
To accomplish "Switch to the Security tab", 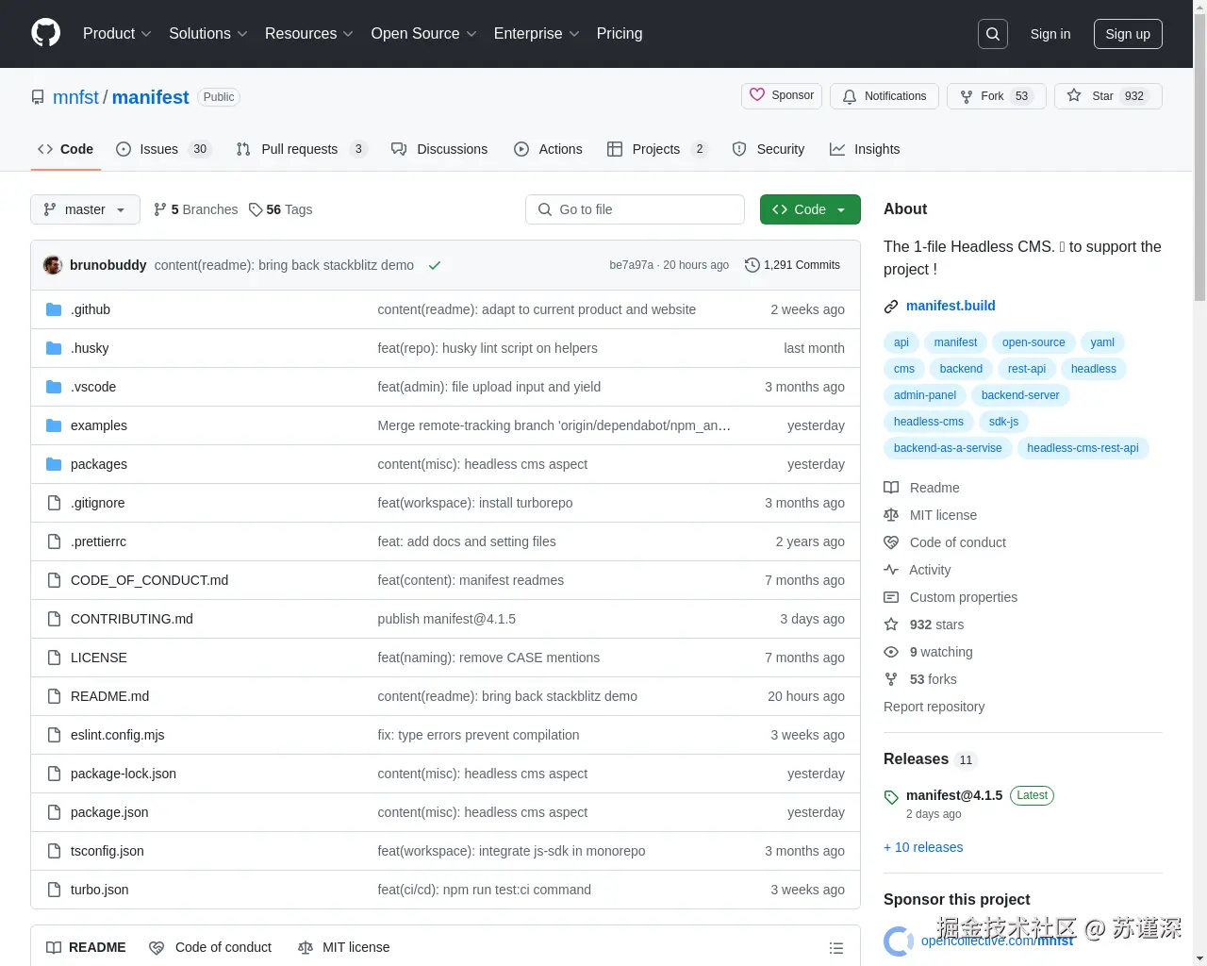I will click(769, 149).
